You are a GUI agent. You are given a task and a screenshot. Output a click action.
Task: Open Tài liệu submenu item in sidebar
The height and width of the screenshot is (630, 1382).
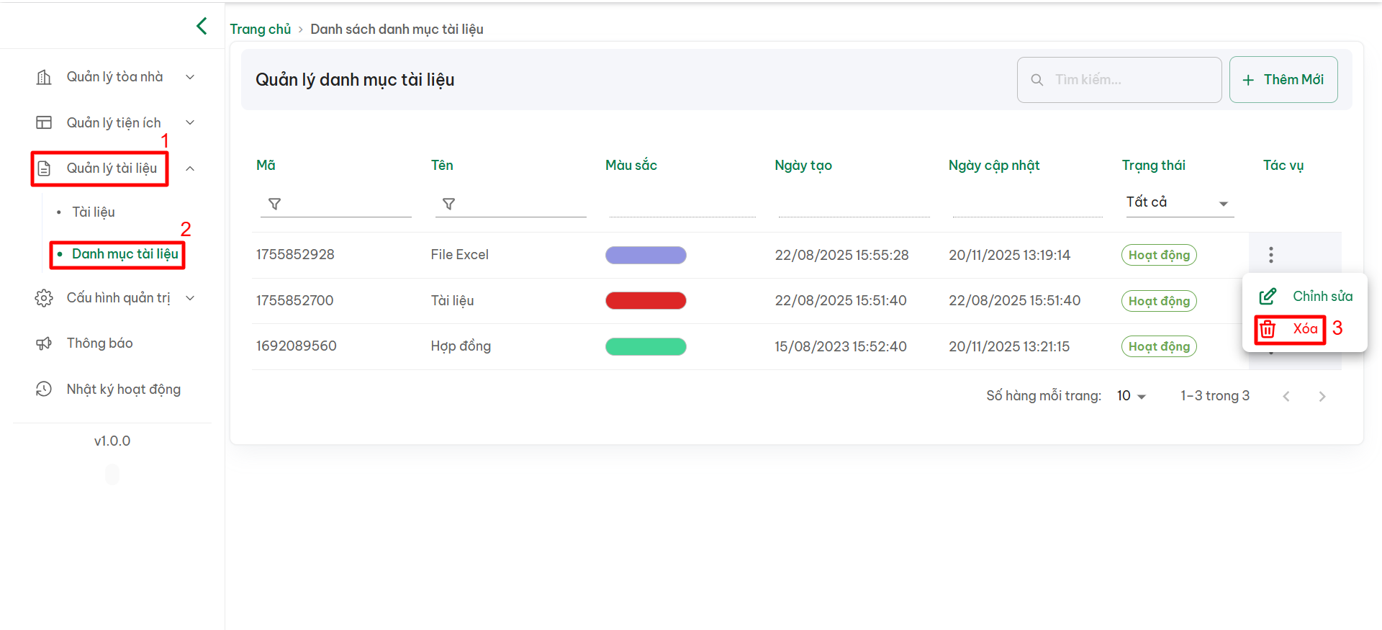[x=94, y=212]
